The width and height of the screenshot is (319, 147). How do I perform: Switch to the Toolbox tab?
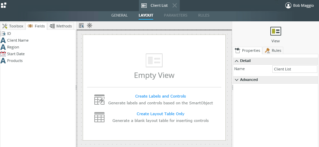coord(13,26)
